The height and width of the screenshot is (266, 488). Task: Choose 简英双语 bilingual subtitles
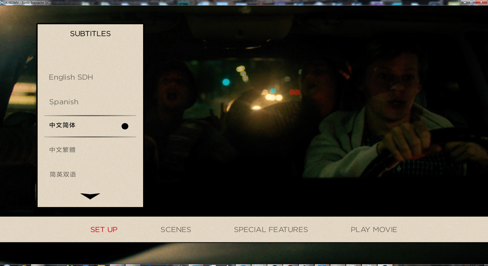pos(63,174)
